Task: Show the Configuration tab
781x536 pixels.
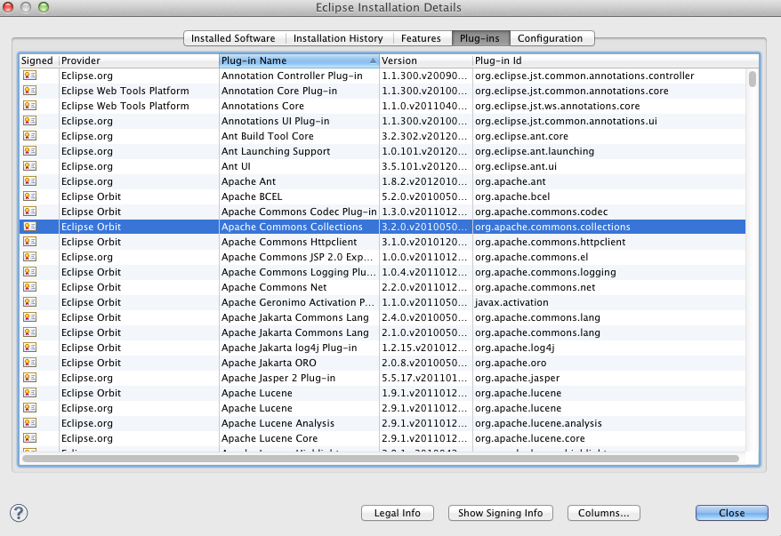Action: point(550,38)
